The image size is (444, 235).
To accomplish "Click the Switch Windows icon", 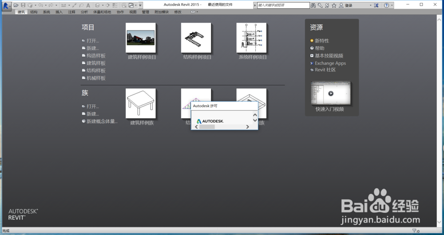I will [131, 5].
